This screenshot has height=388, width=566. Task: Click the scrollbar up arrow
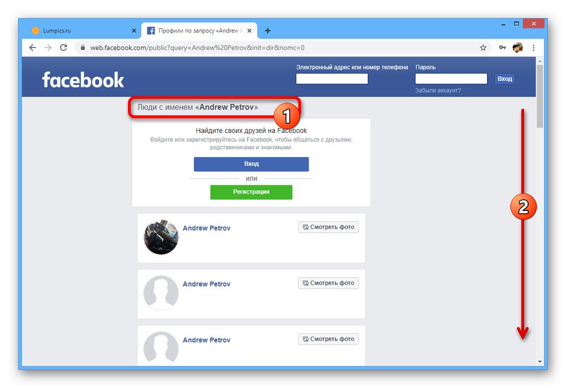click(x=539, y=61)
